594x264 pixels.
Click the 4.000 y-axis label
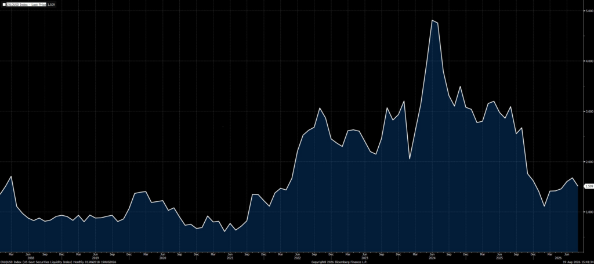coord(589,61)
